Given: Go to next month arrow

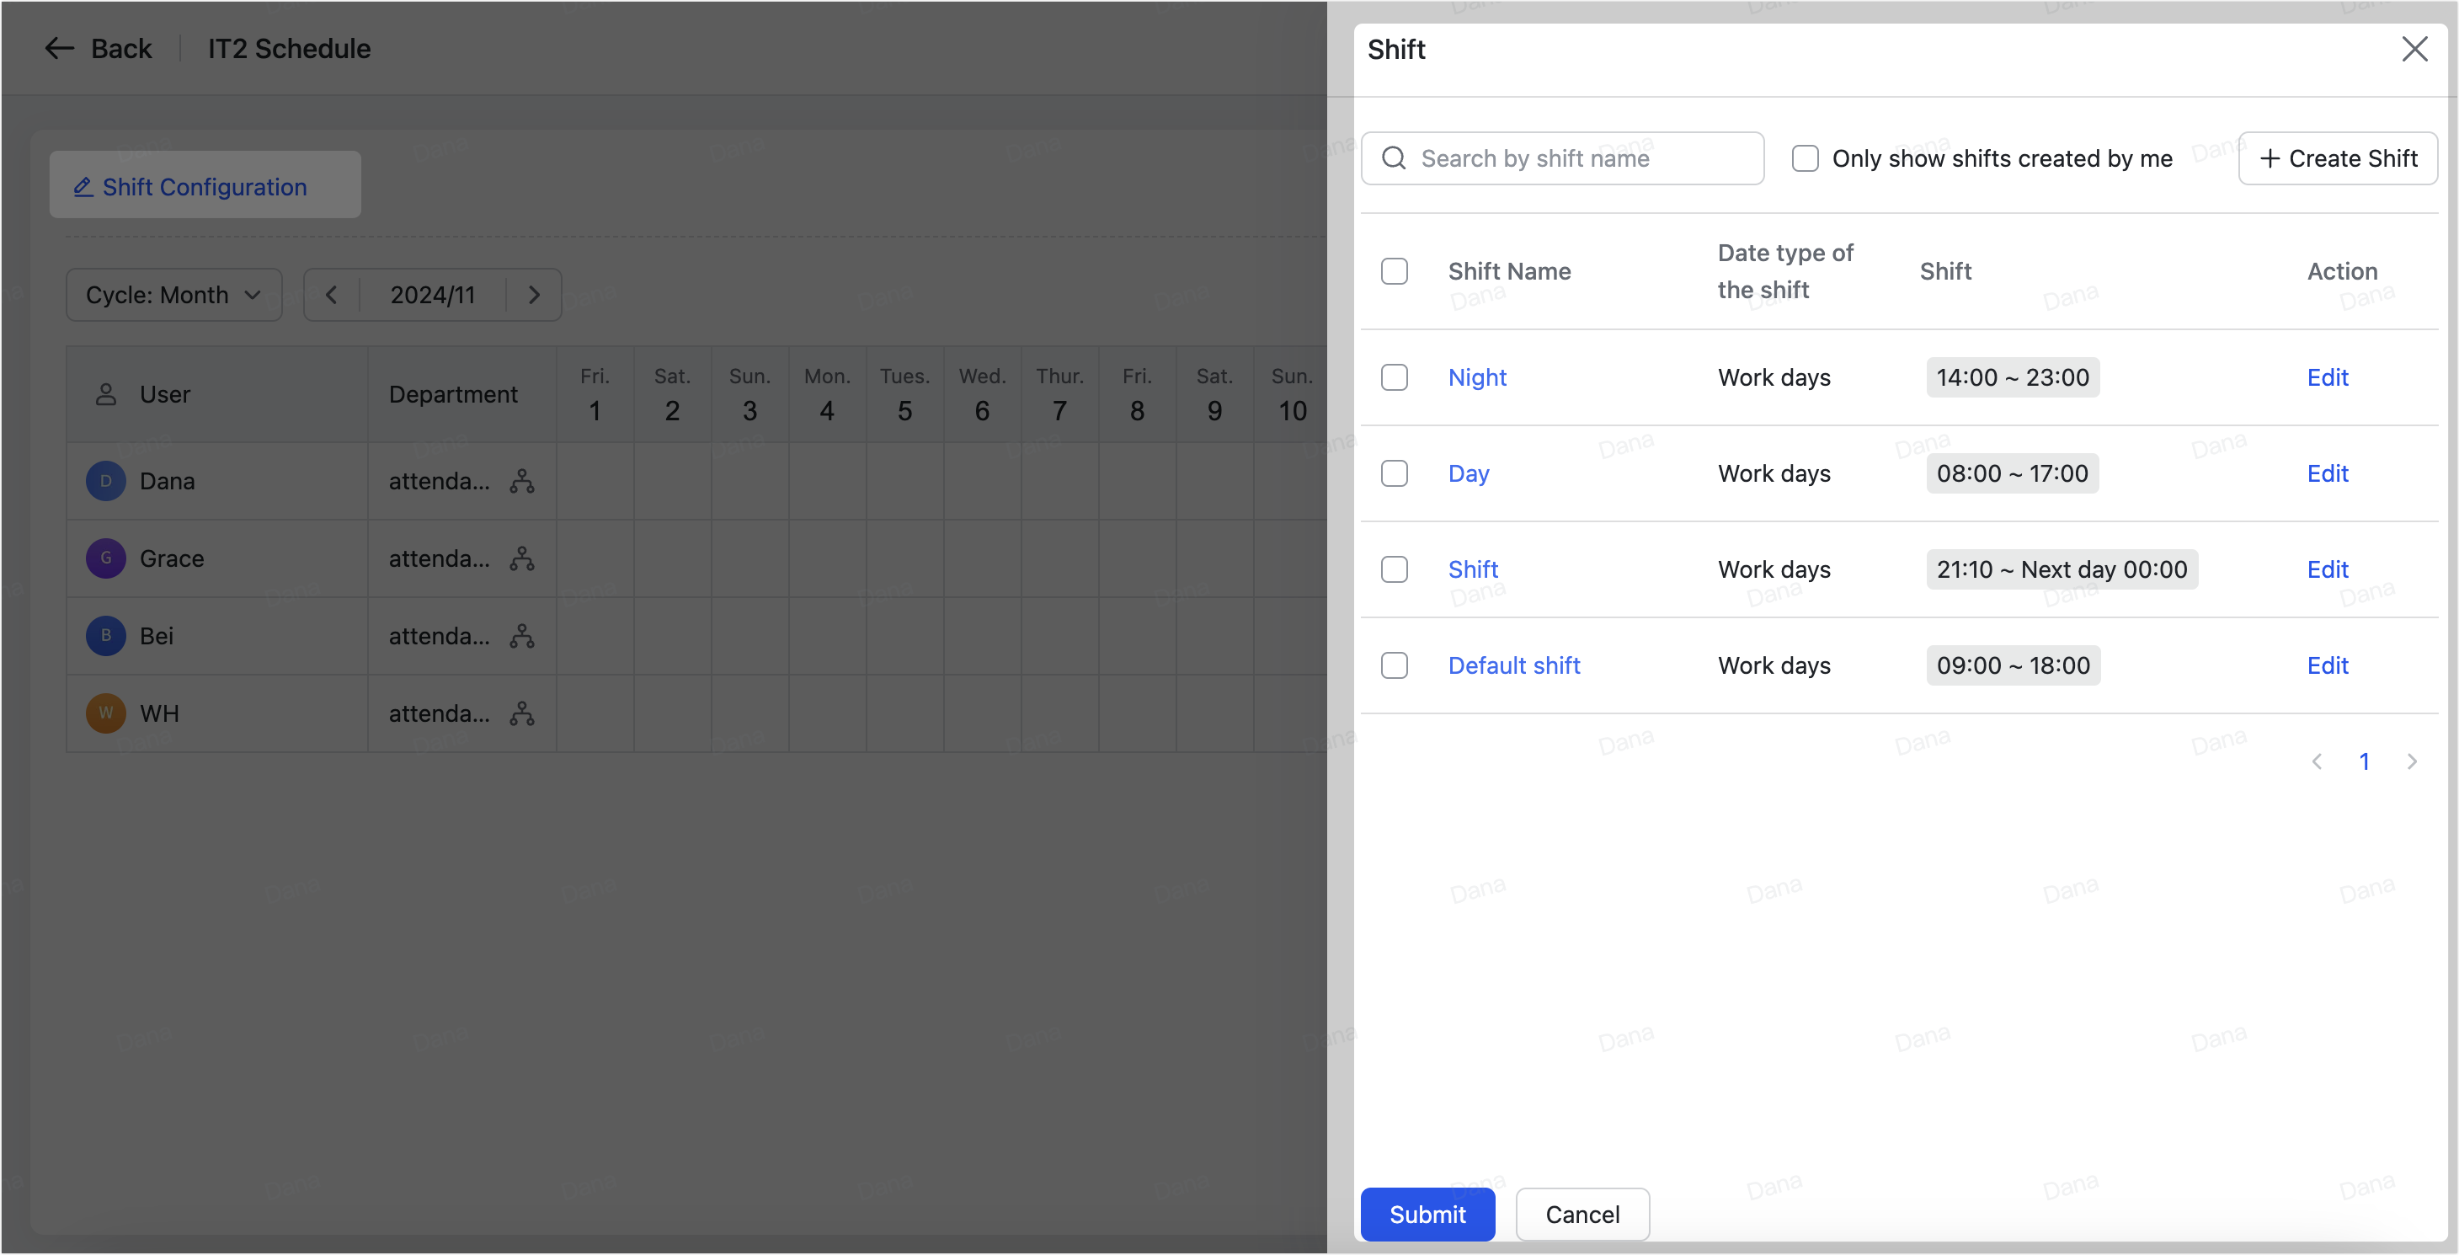Looking at the screenshot, I should click(534, 295).
